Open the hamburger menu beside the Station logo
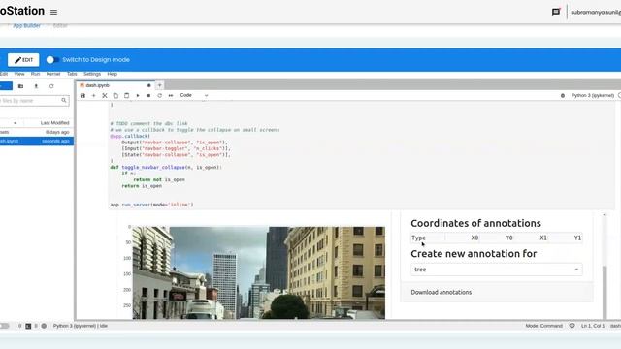 54,13
